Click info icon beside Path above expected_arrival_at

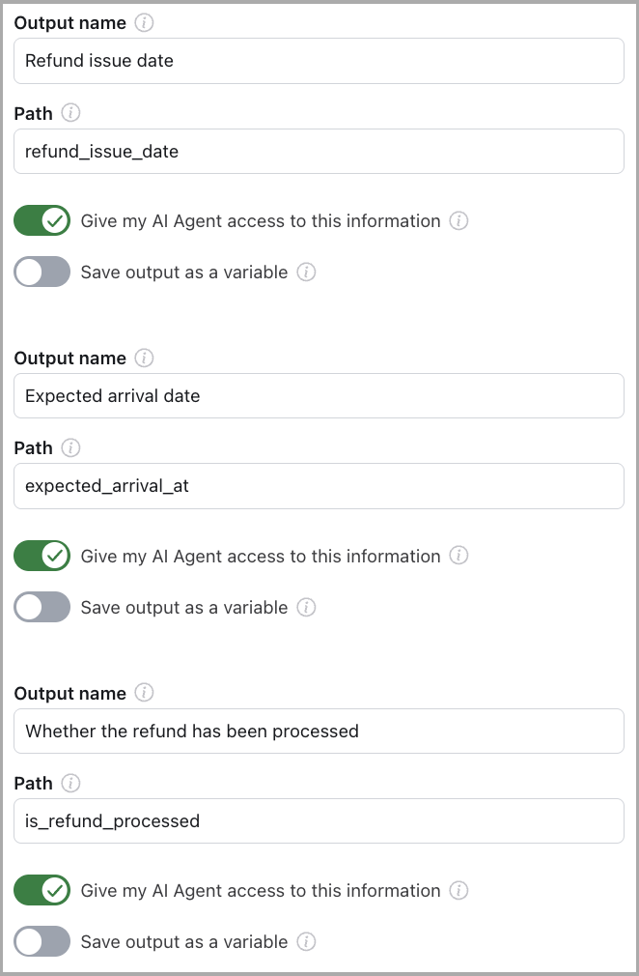71,448
